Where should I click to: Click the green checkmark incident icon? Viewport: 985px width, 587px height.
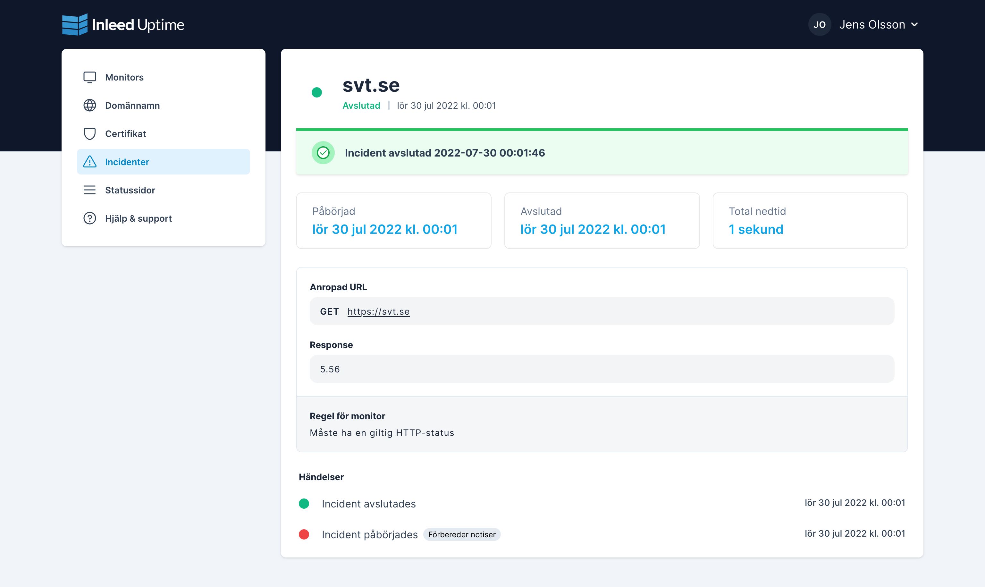[x=323, y=153]
